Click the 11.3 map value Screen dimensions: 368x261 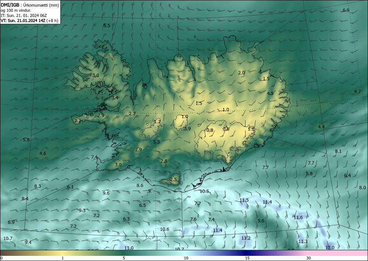303,241
